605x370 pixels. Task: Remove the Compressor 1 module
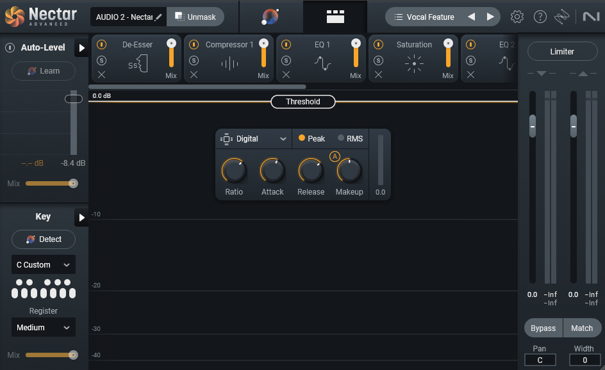[x=194, y=75]
